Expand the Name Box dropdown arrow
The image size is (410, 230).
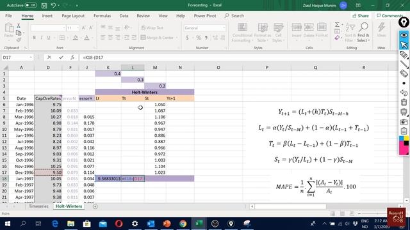point(31,57)
